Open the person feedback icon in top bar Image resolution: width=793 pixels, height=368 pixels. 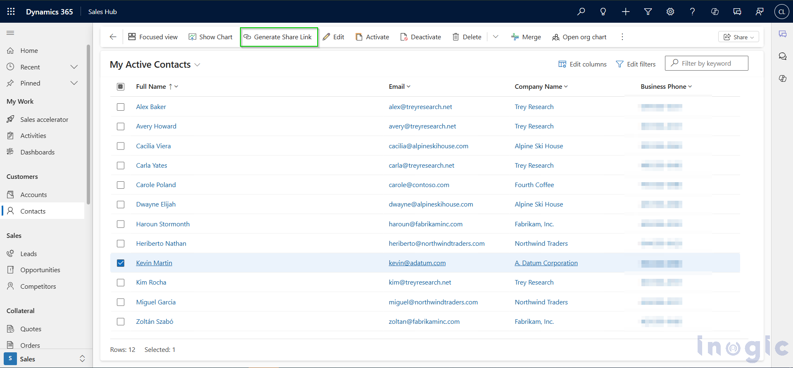(760, 12)
